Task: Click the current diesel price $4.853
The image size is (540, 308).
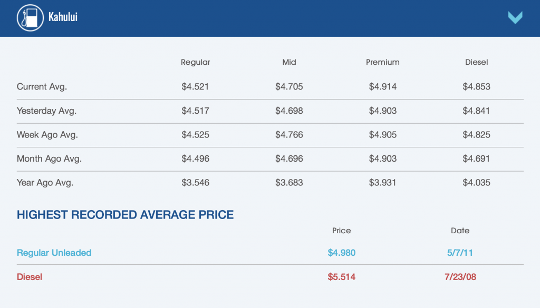Action: [476, 87]
